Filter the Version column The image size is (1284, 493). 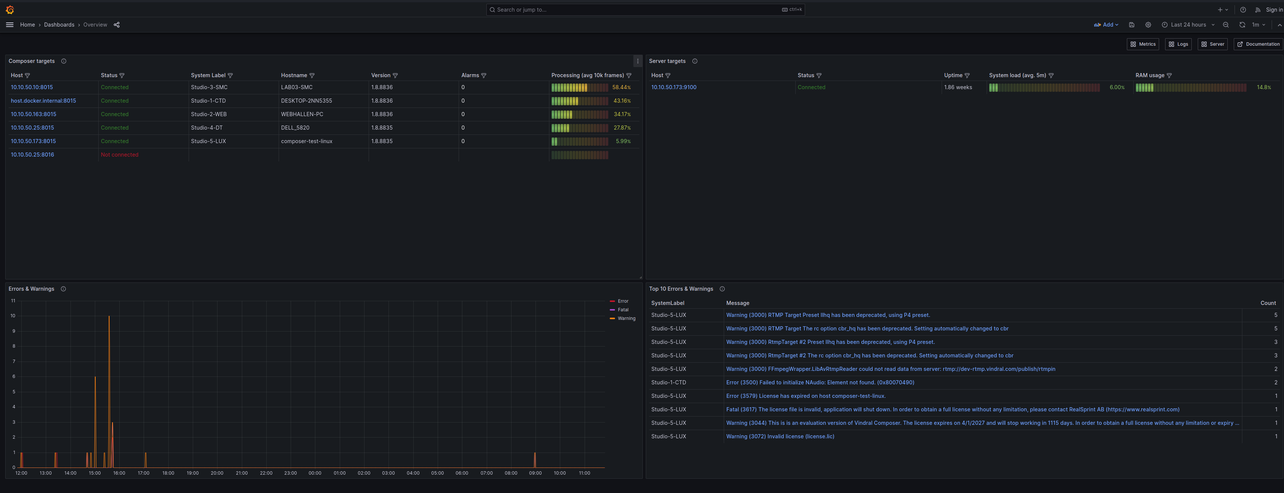coord(395,76)
